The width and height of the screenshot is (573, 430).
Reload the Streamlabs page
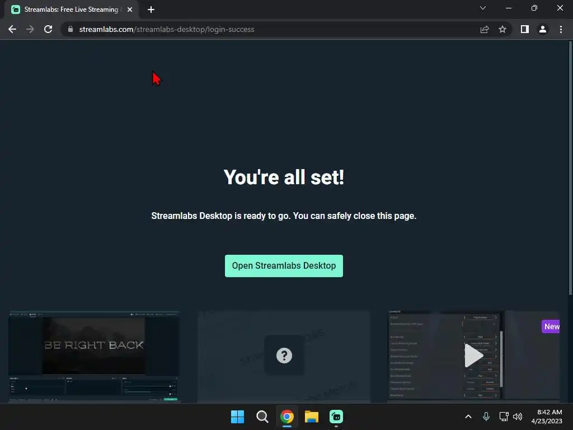pos(48,29)
